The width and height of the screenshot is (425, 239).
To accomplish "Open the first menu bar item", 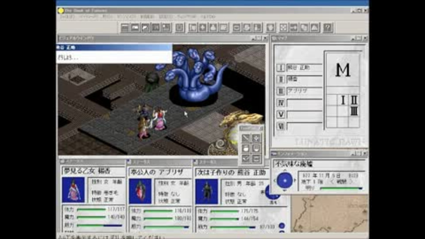I will (67, 17).
